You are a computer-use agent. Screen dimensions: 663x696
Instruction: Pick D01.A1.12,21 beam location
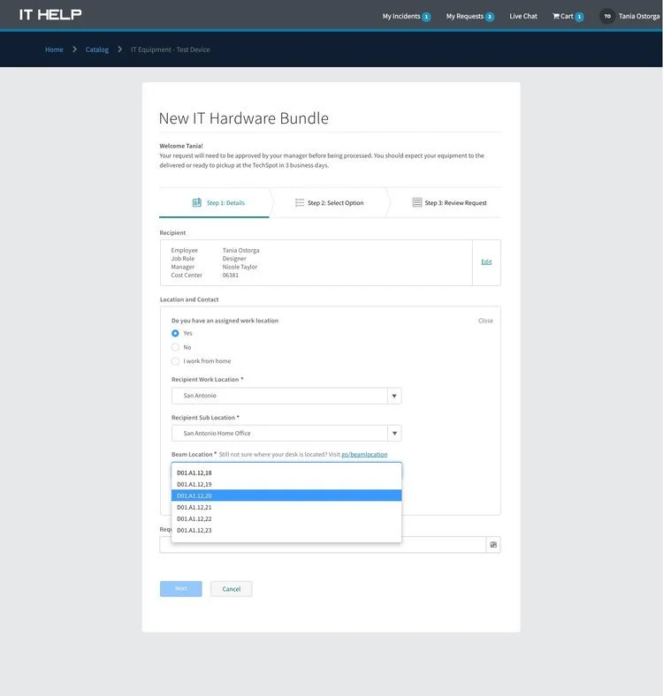pyautogui.click(x=286, y=507)
